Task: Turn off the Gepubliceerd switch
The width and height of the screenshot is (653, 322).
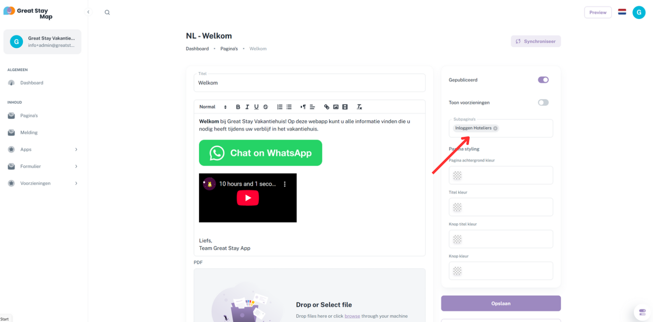Action: tap(543, 80)
